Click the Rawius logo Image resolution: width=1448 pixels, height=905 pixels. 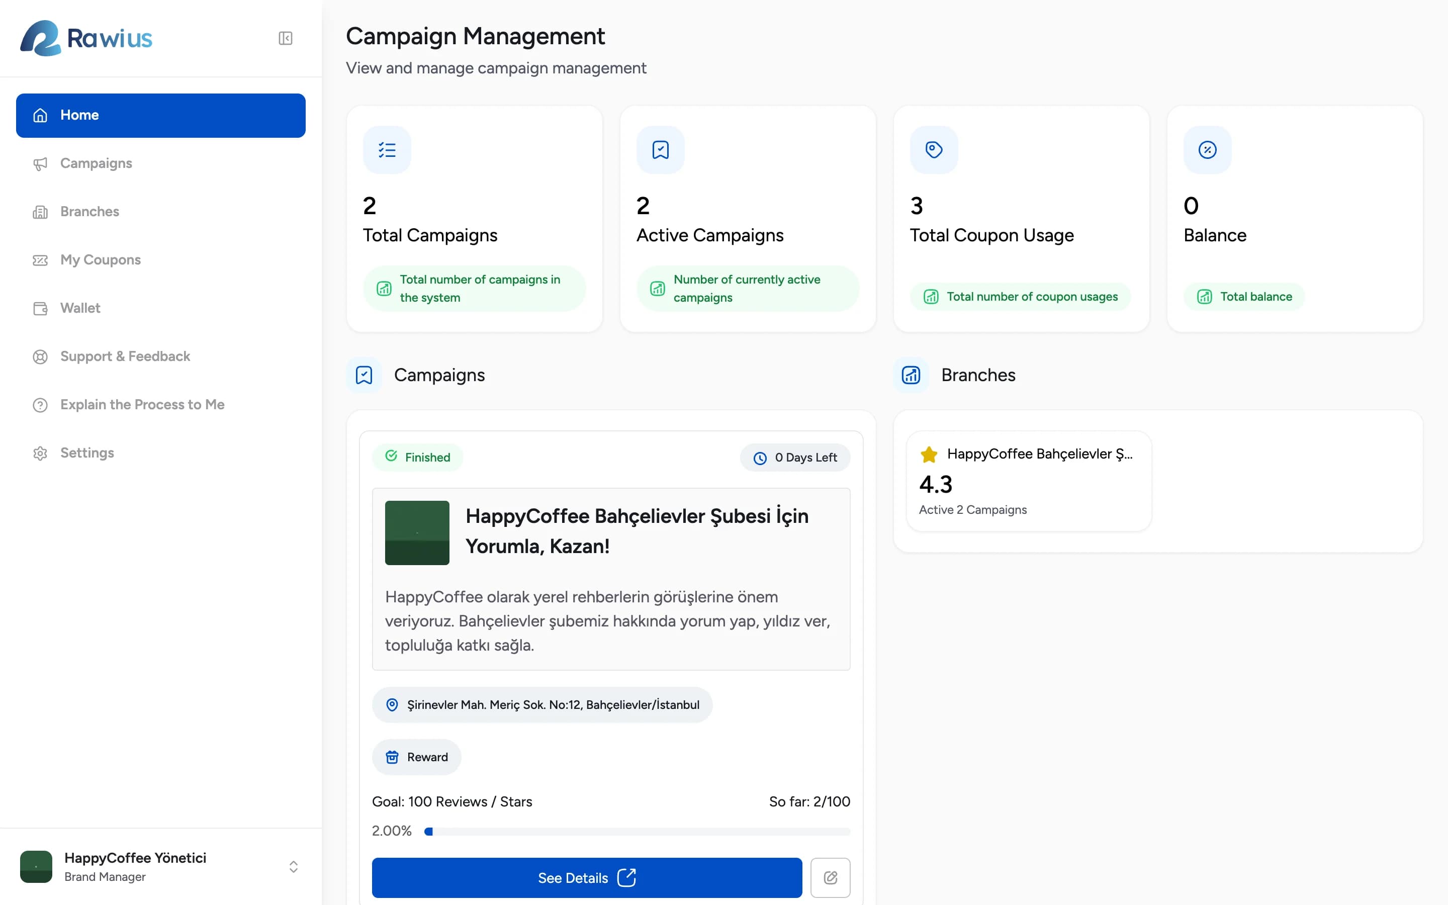86,38
